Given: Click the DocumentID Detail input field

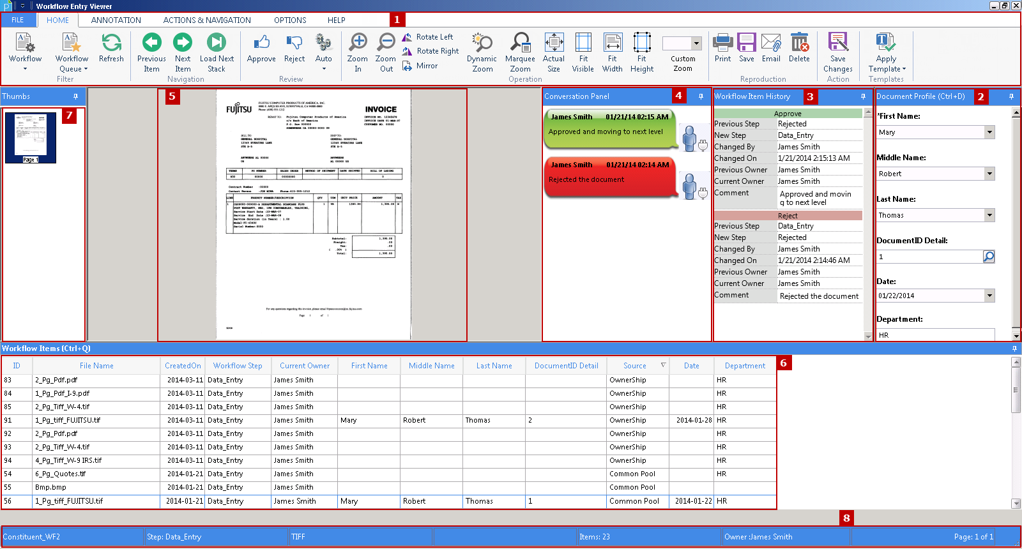Looking at the screenshot, I should tap(929, 257).
